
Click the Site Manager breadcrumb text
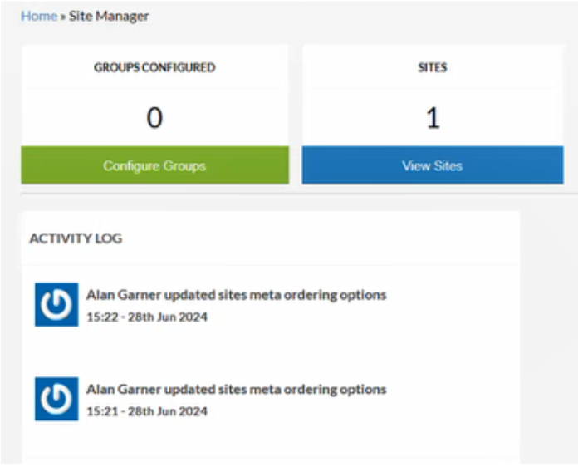[109, 16]
